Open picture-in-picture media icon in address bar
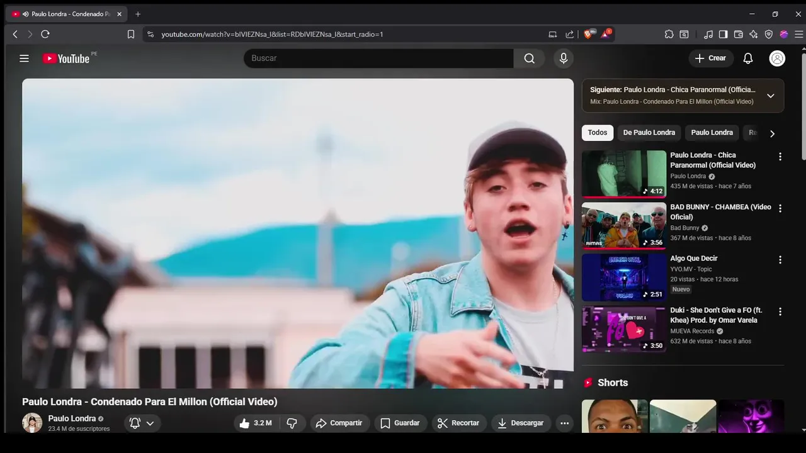This screenshot has width=806, height=453. (x=553, y=35)
